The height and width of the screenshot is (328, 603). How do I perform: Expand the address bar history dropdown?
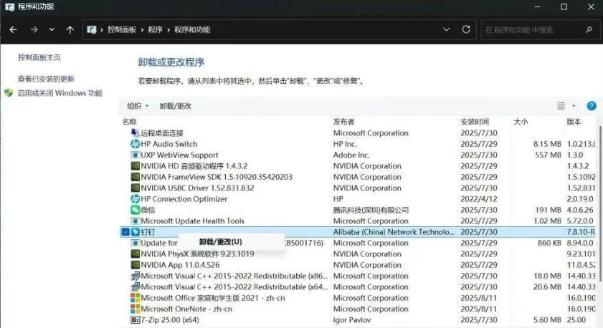[x=446, y=29]
